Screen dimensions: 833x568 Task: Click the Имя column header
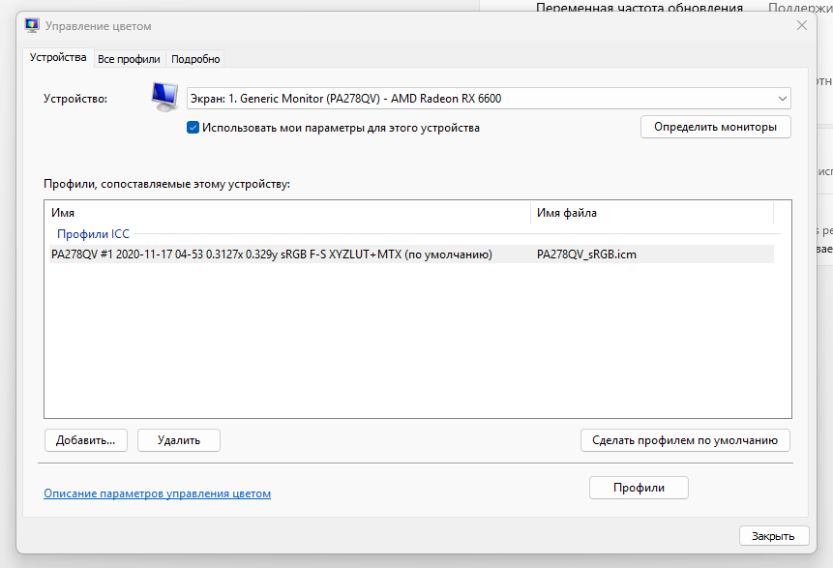[287, 213]
